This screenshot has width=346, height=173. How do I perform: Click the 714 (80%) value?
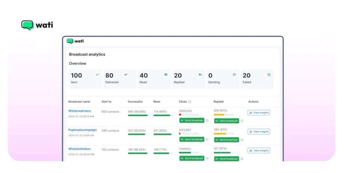click(x=160, y=112)
